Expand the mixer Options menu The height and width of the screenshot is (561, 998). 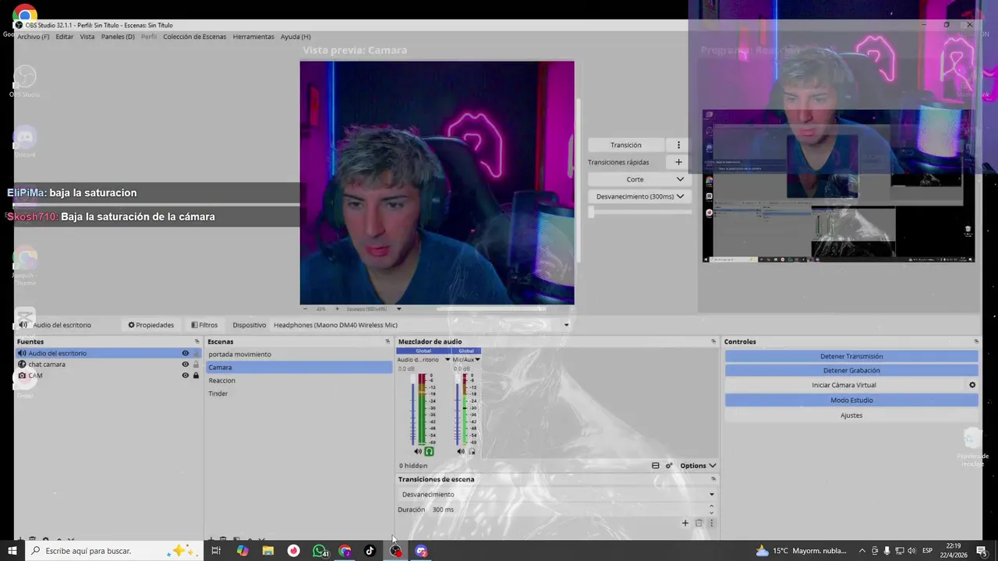click(x=698, y=465)
